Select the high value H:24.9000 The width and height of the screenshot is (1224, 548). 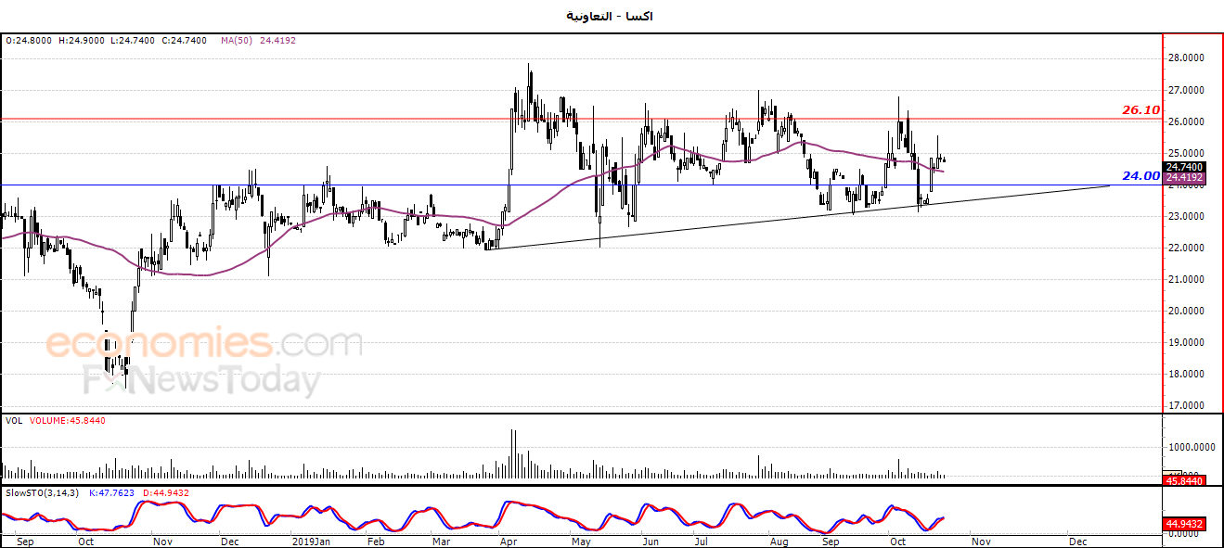click(x=81, y=41)
